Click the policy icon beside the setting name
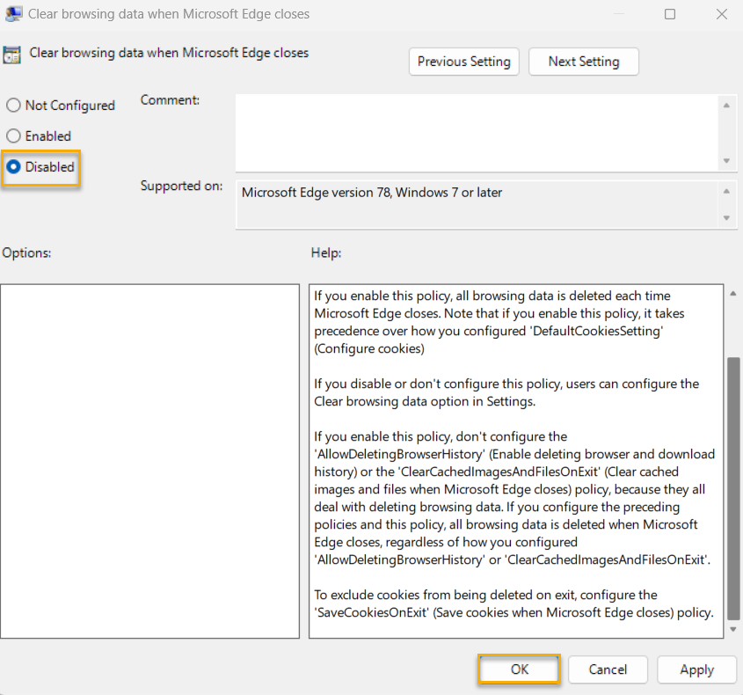The width and height of the screenshot is (743, 695). tap(12, 53)
